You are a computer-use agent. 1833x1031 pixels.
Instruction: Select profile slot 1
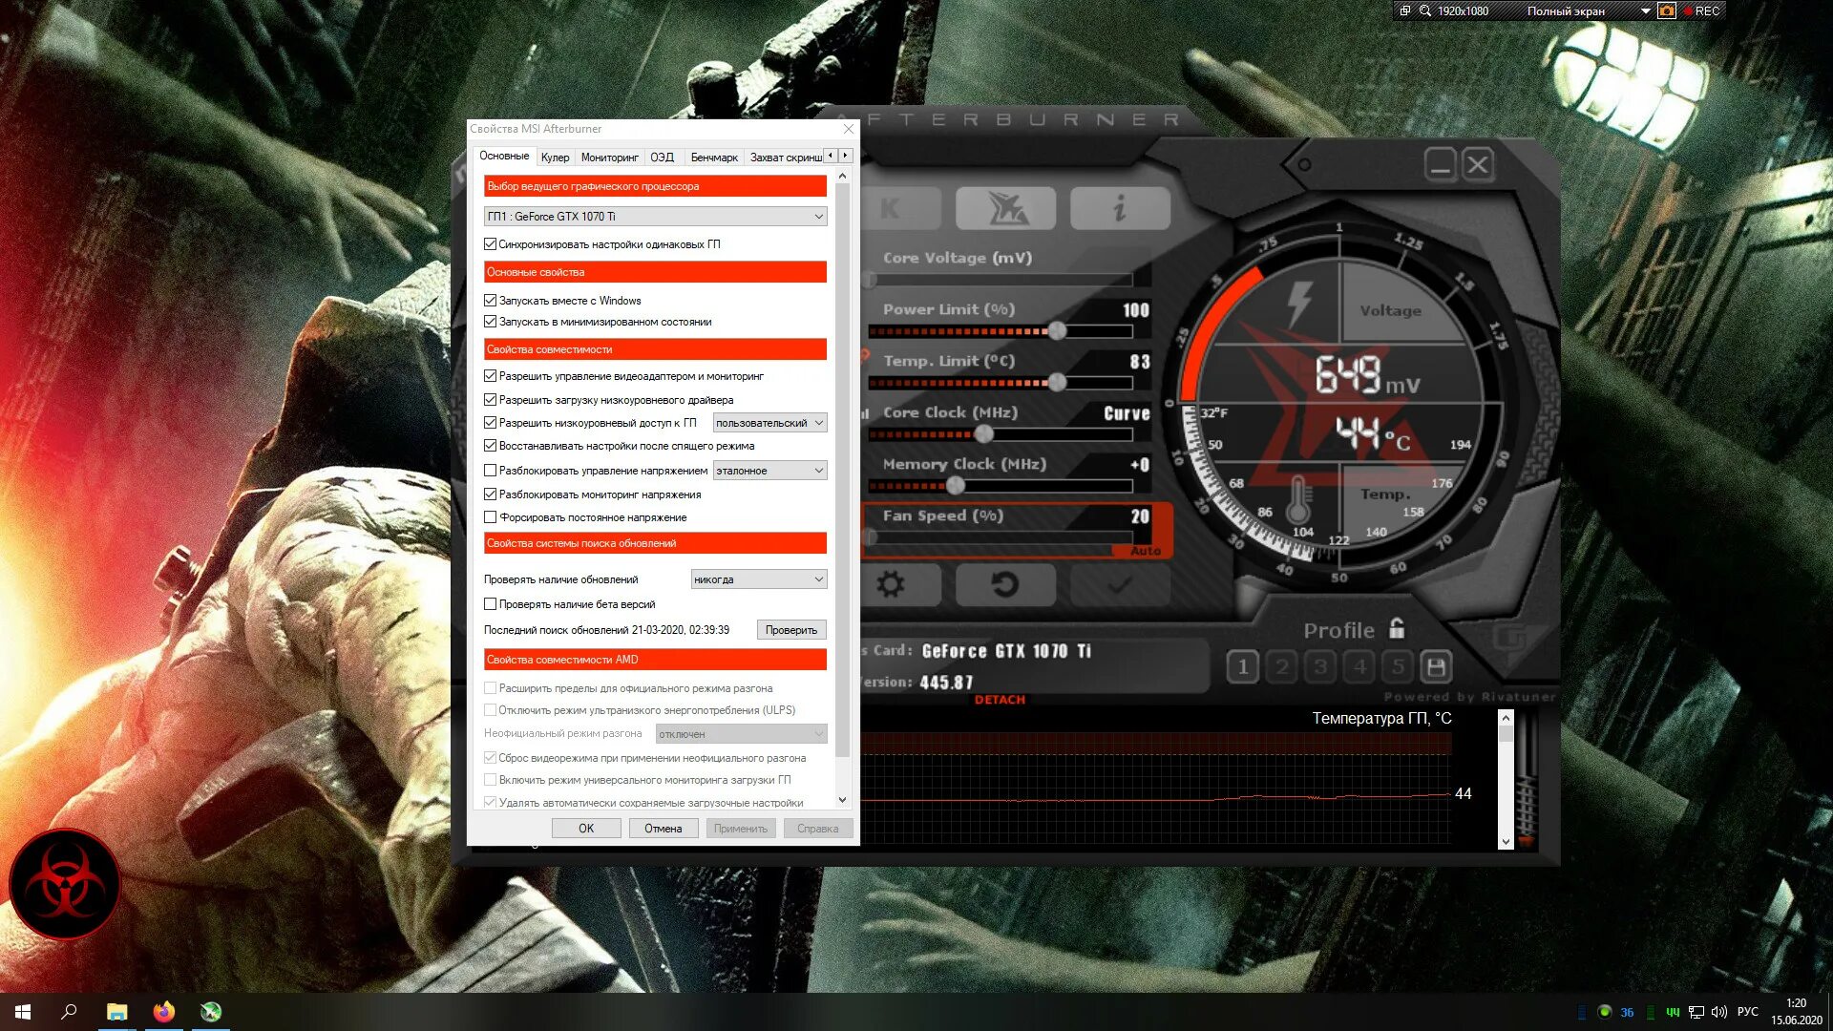pyautogui.click(x=1242, y=666)
